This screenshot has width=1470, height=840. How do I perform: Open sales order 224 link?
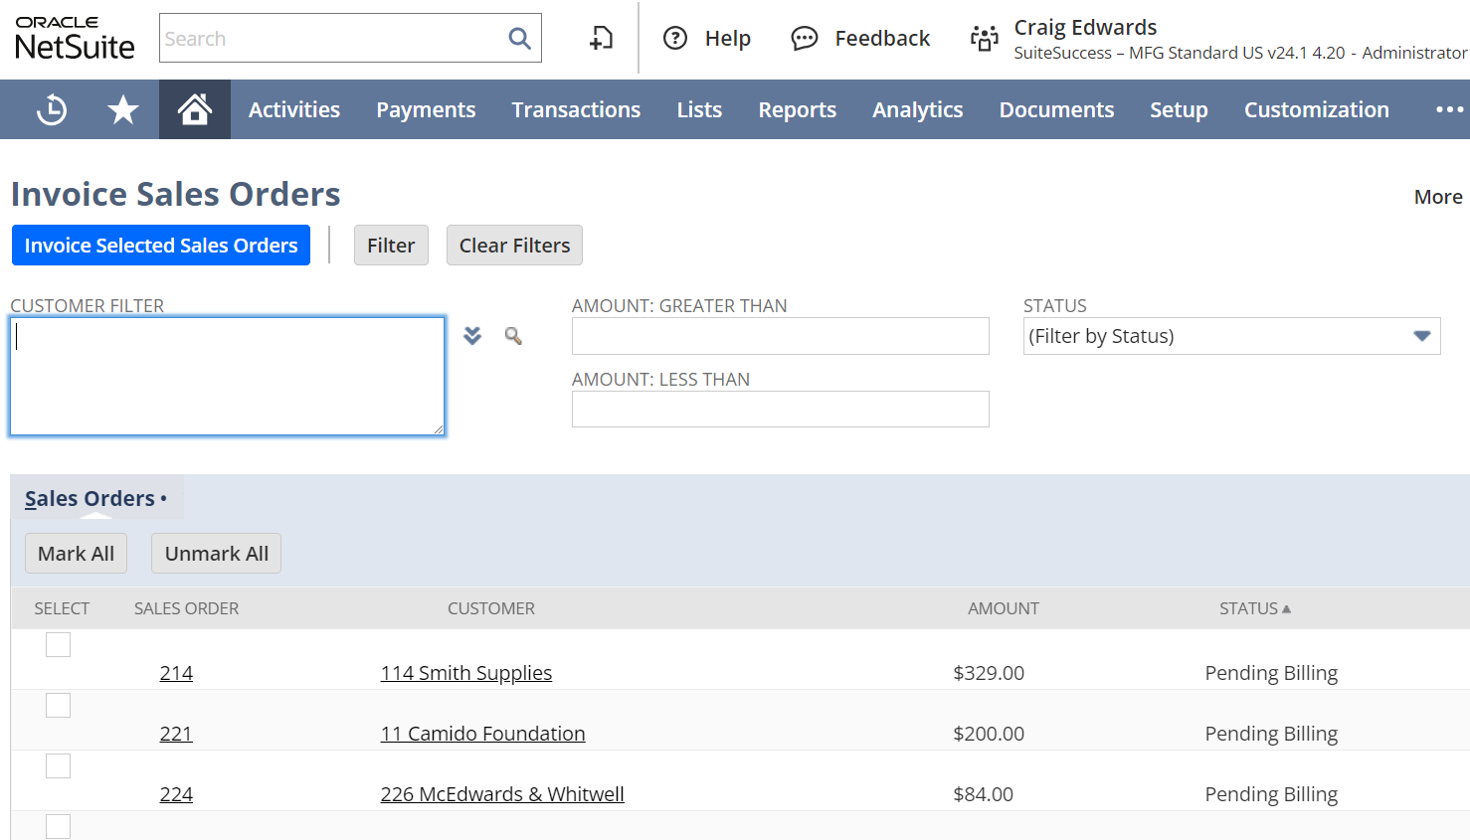coord(176,794)
